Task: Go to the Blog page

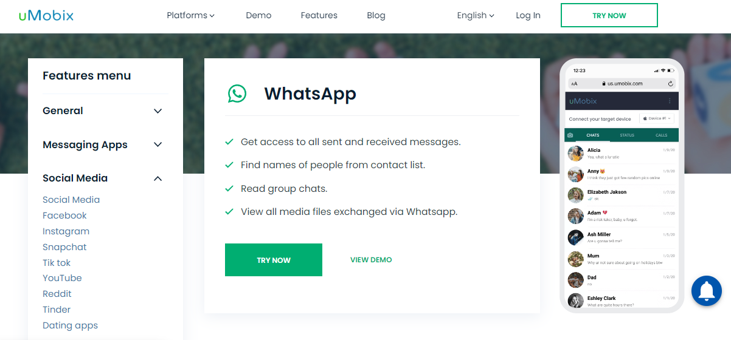Action: [376, 15]
